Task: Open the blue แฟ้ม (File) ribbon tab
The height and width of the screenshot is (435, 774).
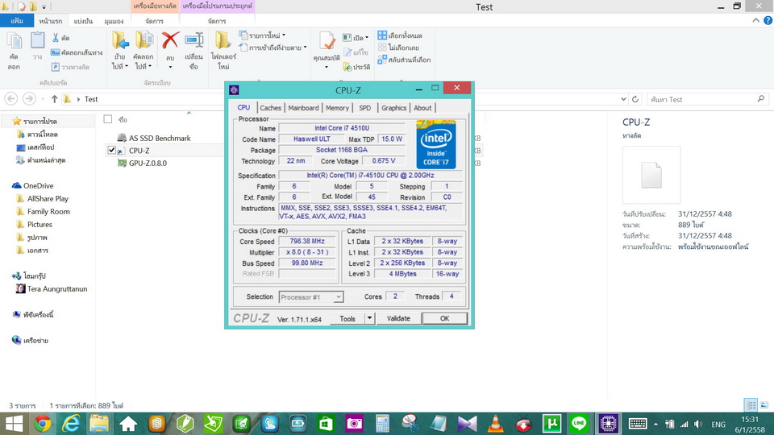Action: 17,21
